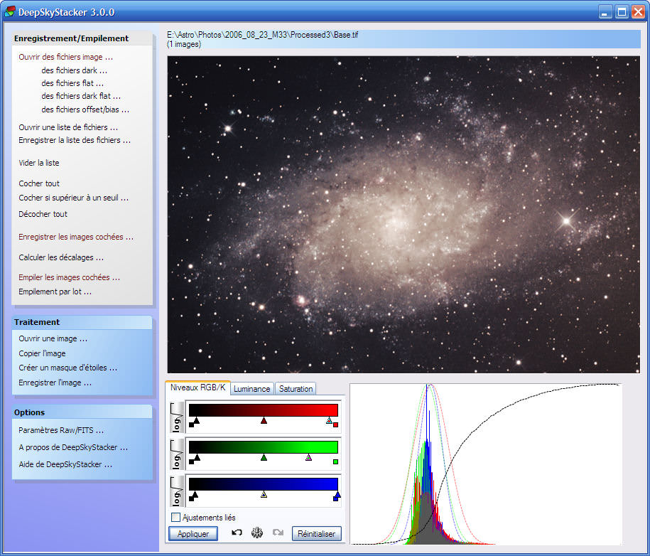Maximize the DeepSkyStacker window

click(622, 12)
